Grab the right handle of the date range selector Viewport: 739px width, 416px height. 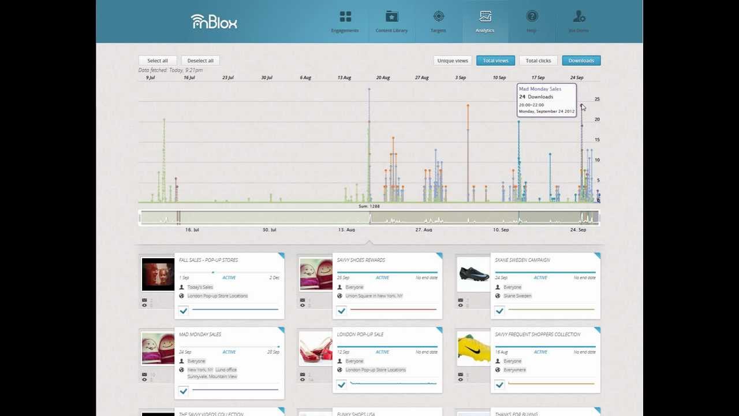pyautogui.click(x=599, y=218)
